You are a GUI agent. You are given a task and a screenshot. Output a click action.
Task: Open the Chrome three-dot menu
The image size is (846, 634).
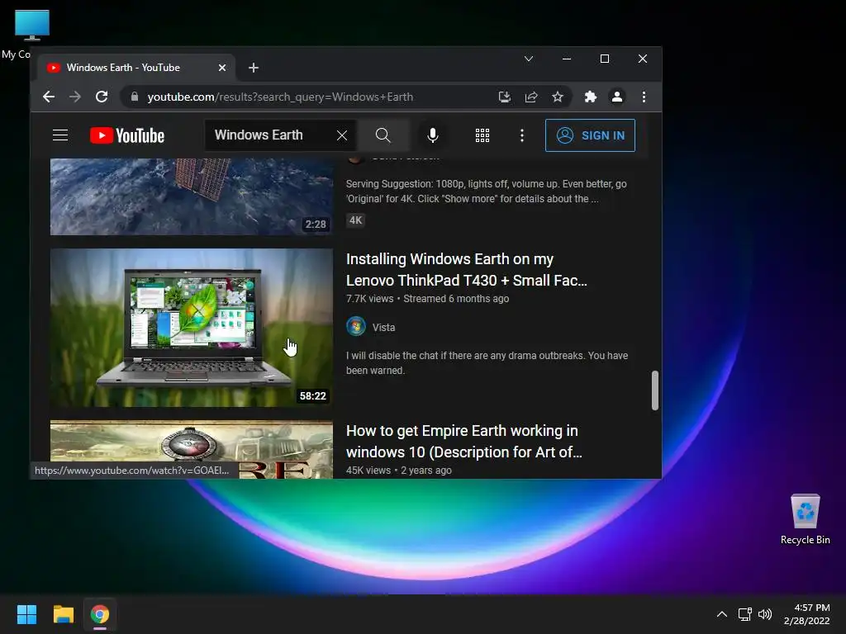pyautogui.click(x=644, y=97)
